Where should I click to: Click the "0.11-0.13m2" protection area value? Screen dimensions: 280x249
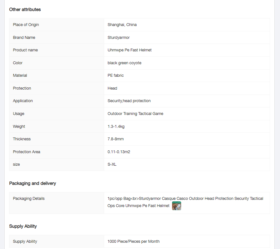[x=119, y=152]
